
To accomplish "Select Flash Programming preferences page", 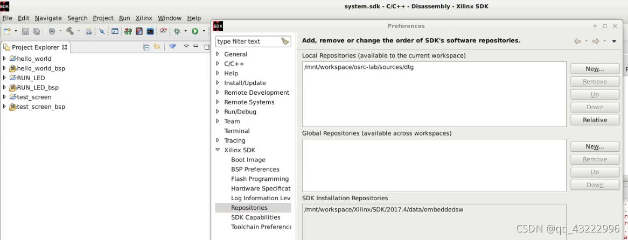I will [260, 179].
